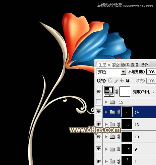Screen dimensions: 156x165
Task: Toggle lock image pixels brush icon
Action: tap(116, 80)
